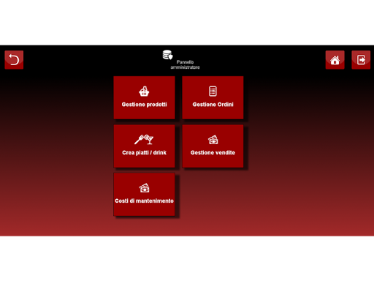Viewport: 374px width, 281px height.
Task: Click the database shield administrator icon
Action: click(x=167, y=55)
